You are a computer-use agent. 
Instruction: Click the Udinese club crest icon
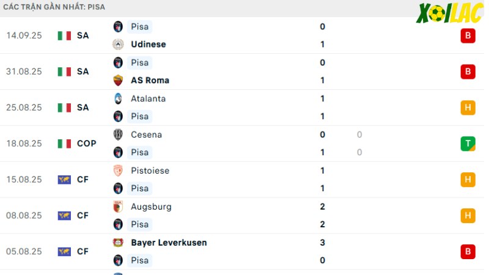(118, 44)
